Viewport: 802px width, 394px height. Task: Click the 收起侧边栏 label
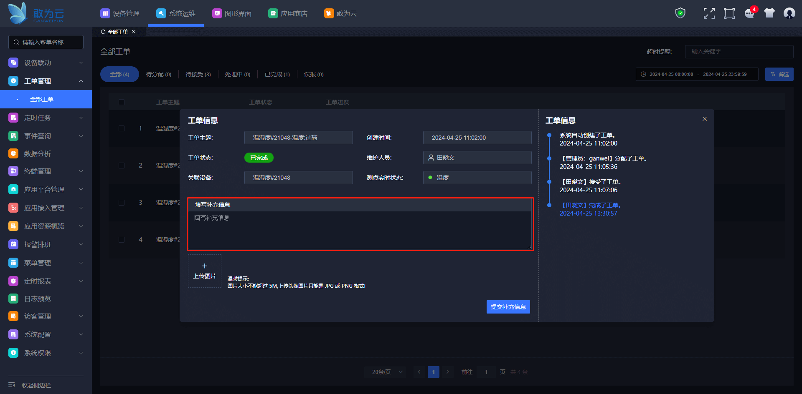pyautogui.click(x=36, y=385)
